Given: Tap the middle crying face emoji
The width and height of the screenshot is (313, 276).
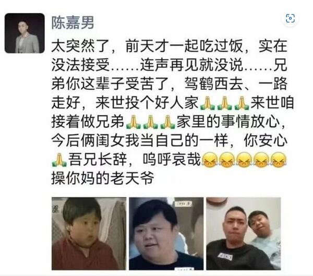Looking at the screenshot, I should click(244, 160).
